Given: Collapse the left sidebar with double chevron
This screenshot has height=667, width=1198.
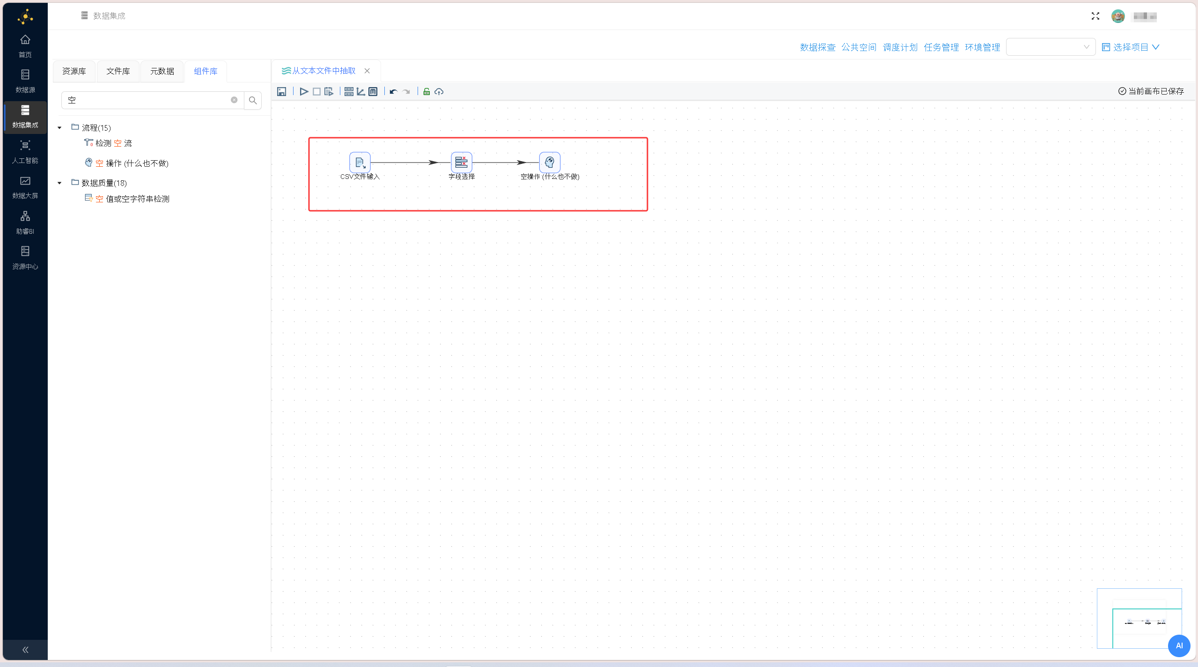Looking at the screenshot, I should pos(25,650).
